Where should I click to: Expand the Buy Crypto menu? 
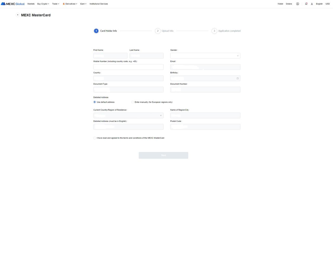click(43, 4)
